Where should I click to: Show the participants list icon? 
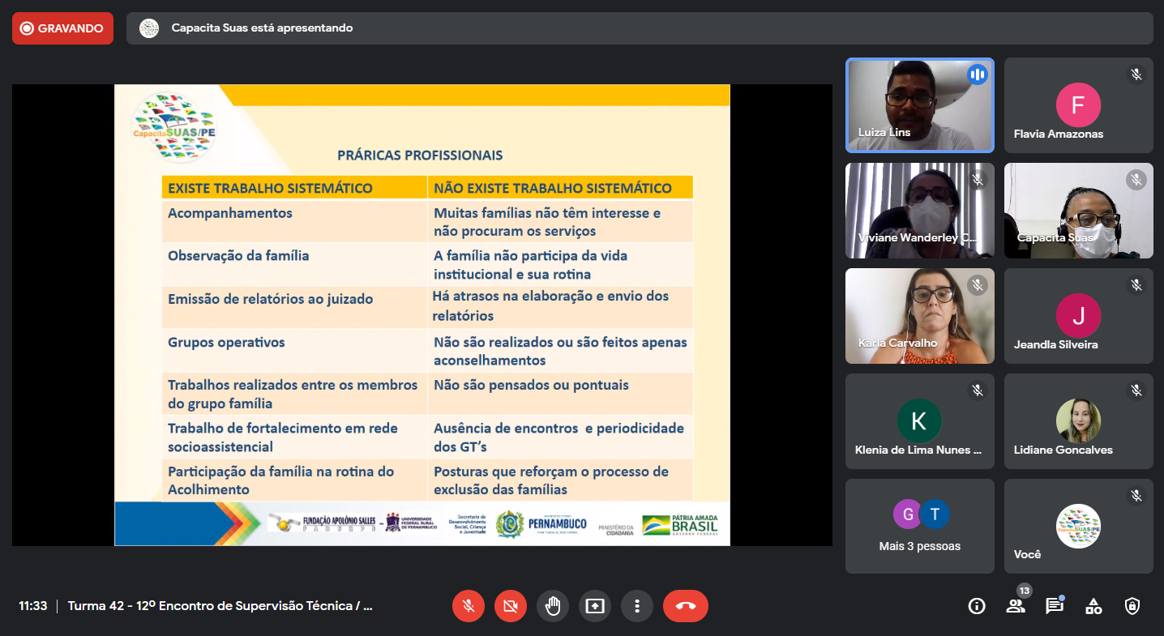click(1015, 606)
